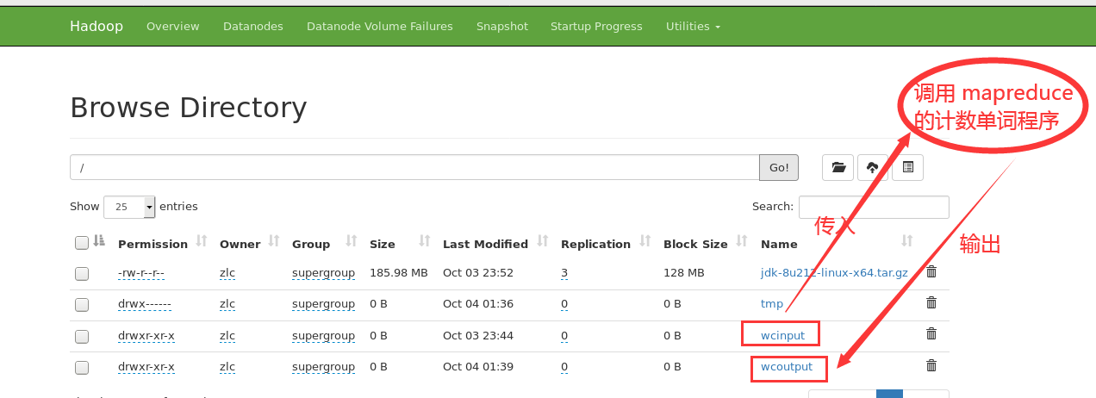Click the Search input field
Screen dimensions: 1096x398
click(x=874, y=207)
